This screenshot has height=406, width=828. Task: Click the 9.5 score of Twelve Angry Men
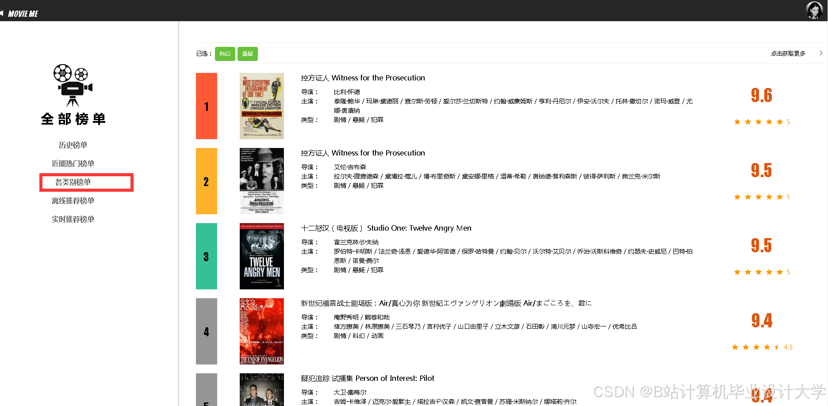pyautogui.click(x=762, y=245)
